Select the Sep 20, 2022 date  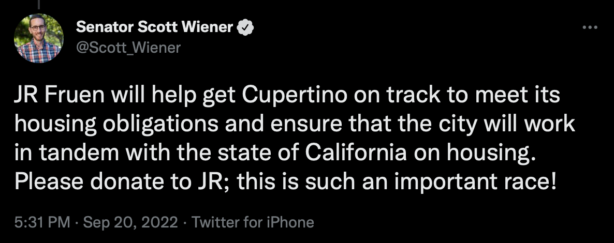click(130, 222)
